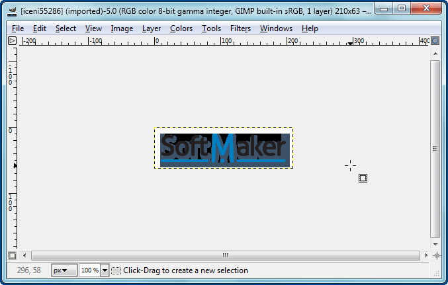Click the horizontal scrollbar left arrow
The image size is (448, 285).
[x=25, y=255]
